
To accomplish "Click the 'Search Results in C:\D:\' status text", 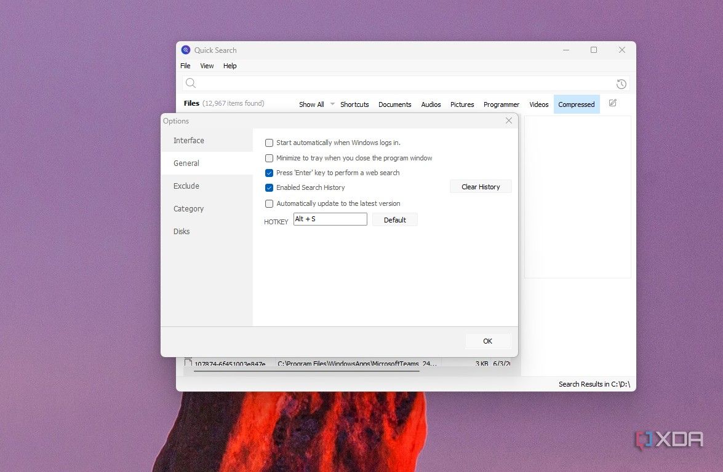I will click(x=594, y=384).
